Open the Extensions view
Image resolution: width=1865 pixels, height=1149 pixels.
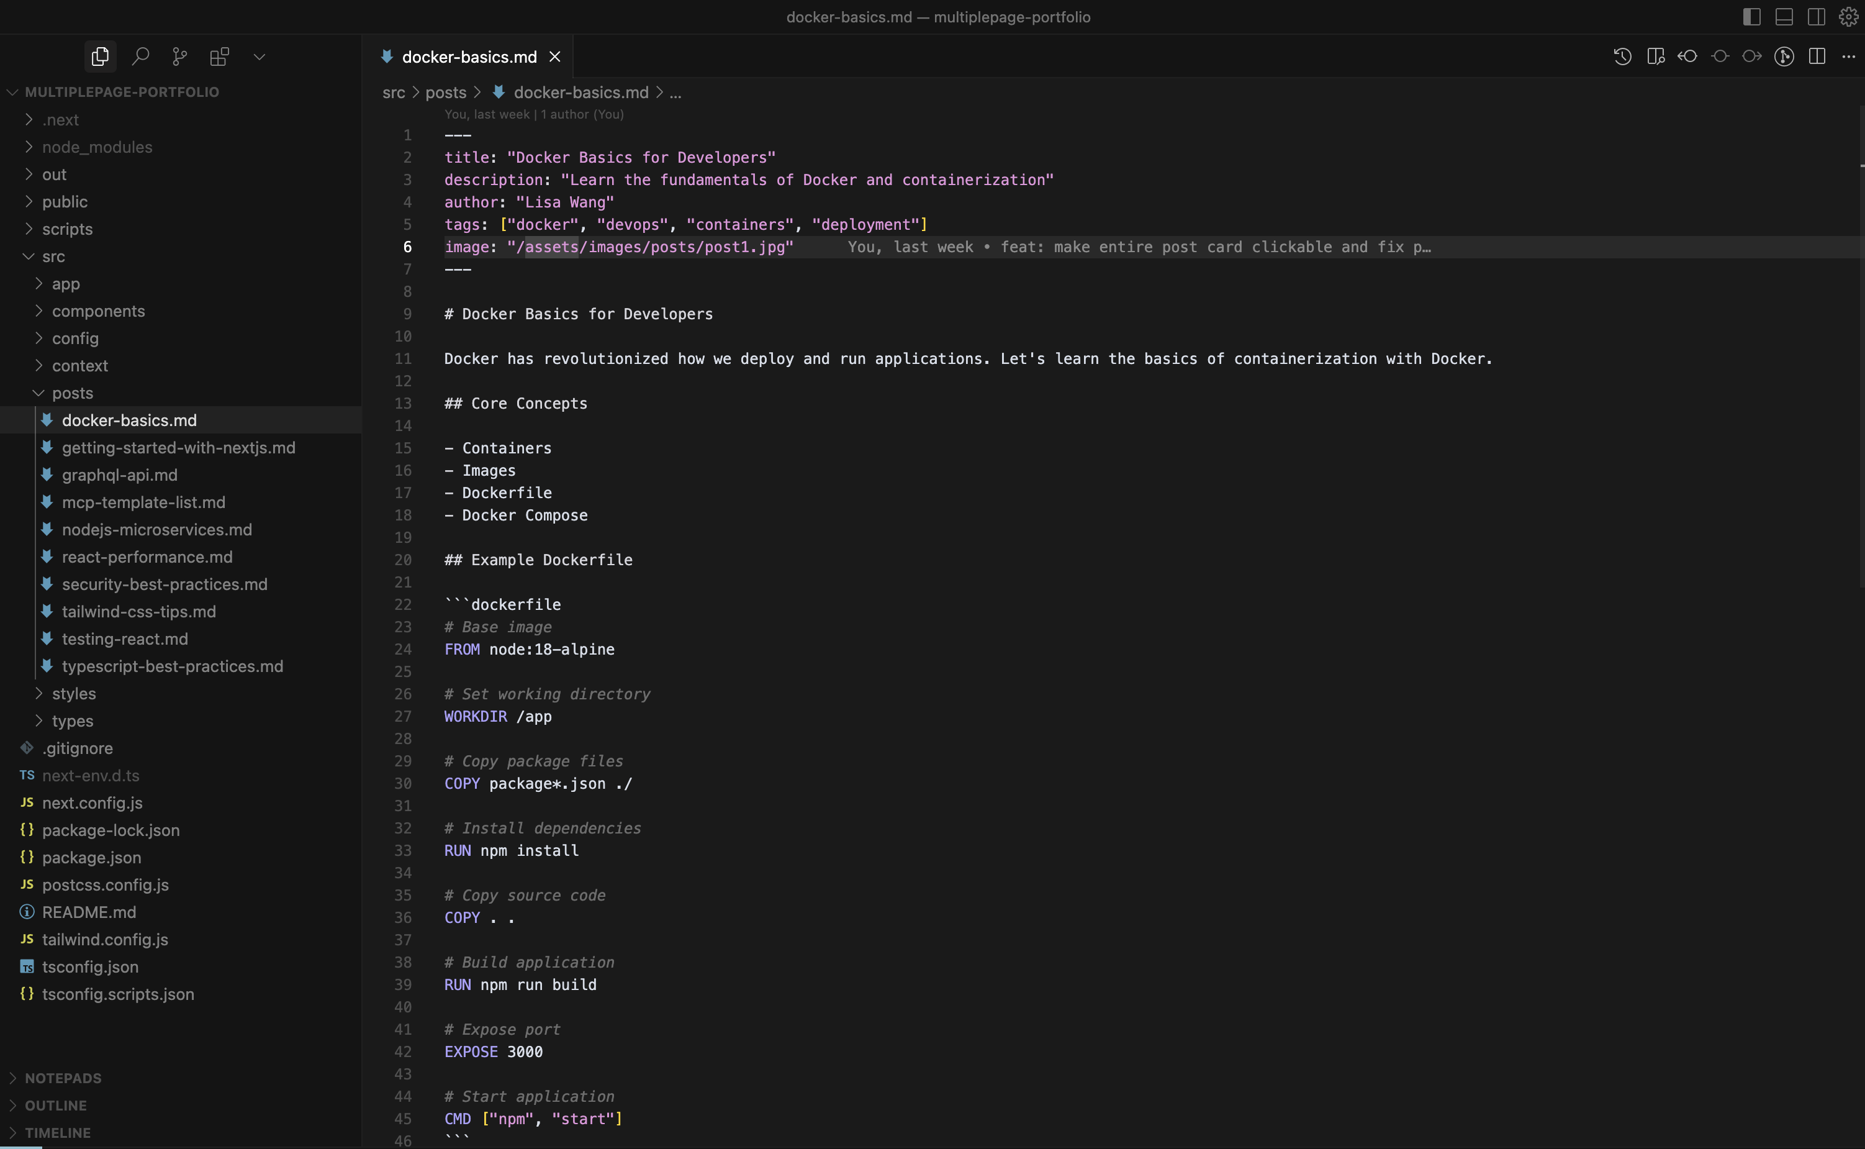pyautogui.click(x=220, y=57)
